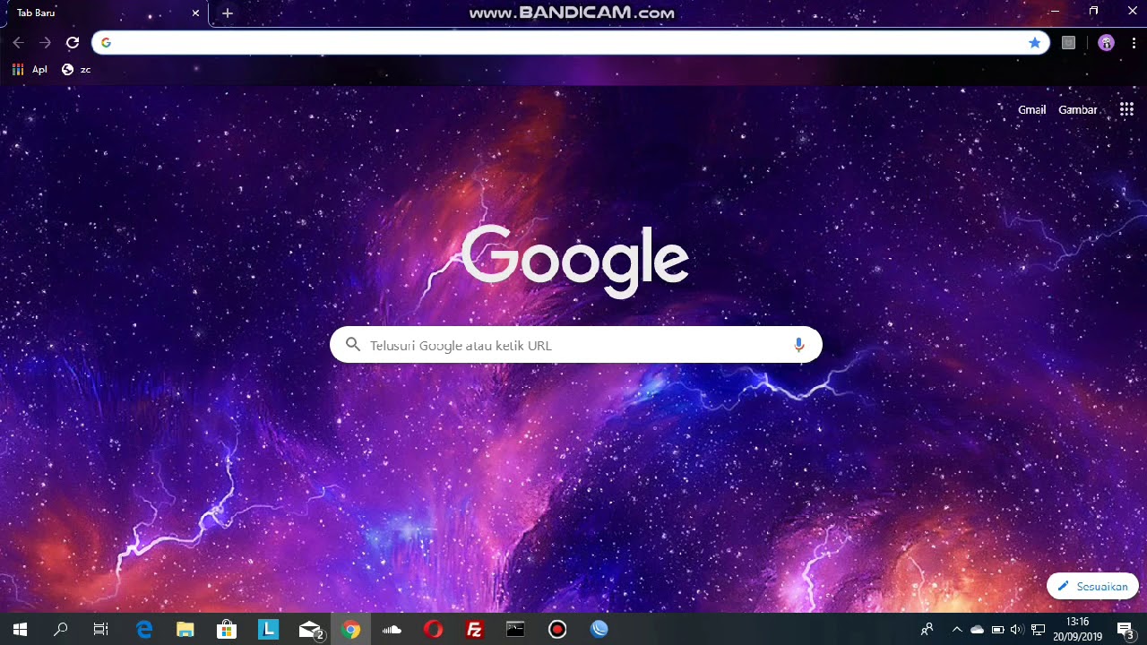Open the zc bookmark
Screen dimensions: 1147x645
76,69
